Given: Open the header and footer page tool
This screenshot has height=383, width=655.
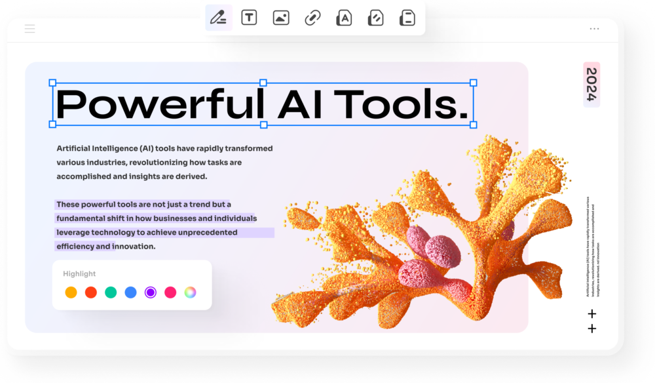Looking at the screenshot, I should (x=407, y=18).
